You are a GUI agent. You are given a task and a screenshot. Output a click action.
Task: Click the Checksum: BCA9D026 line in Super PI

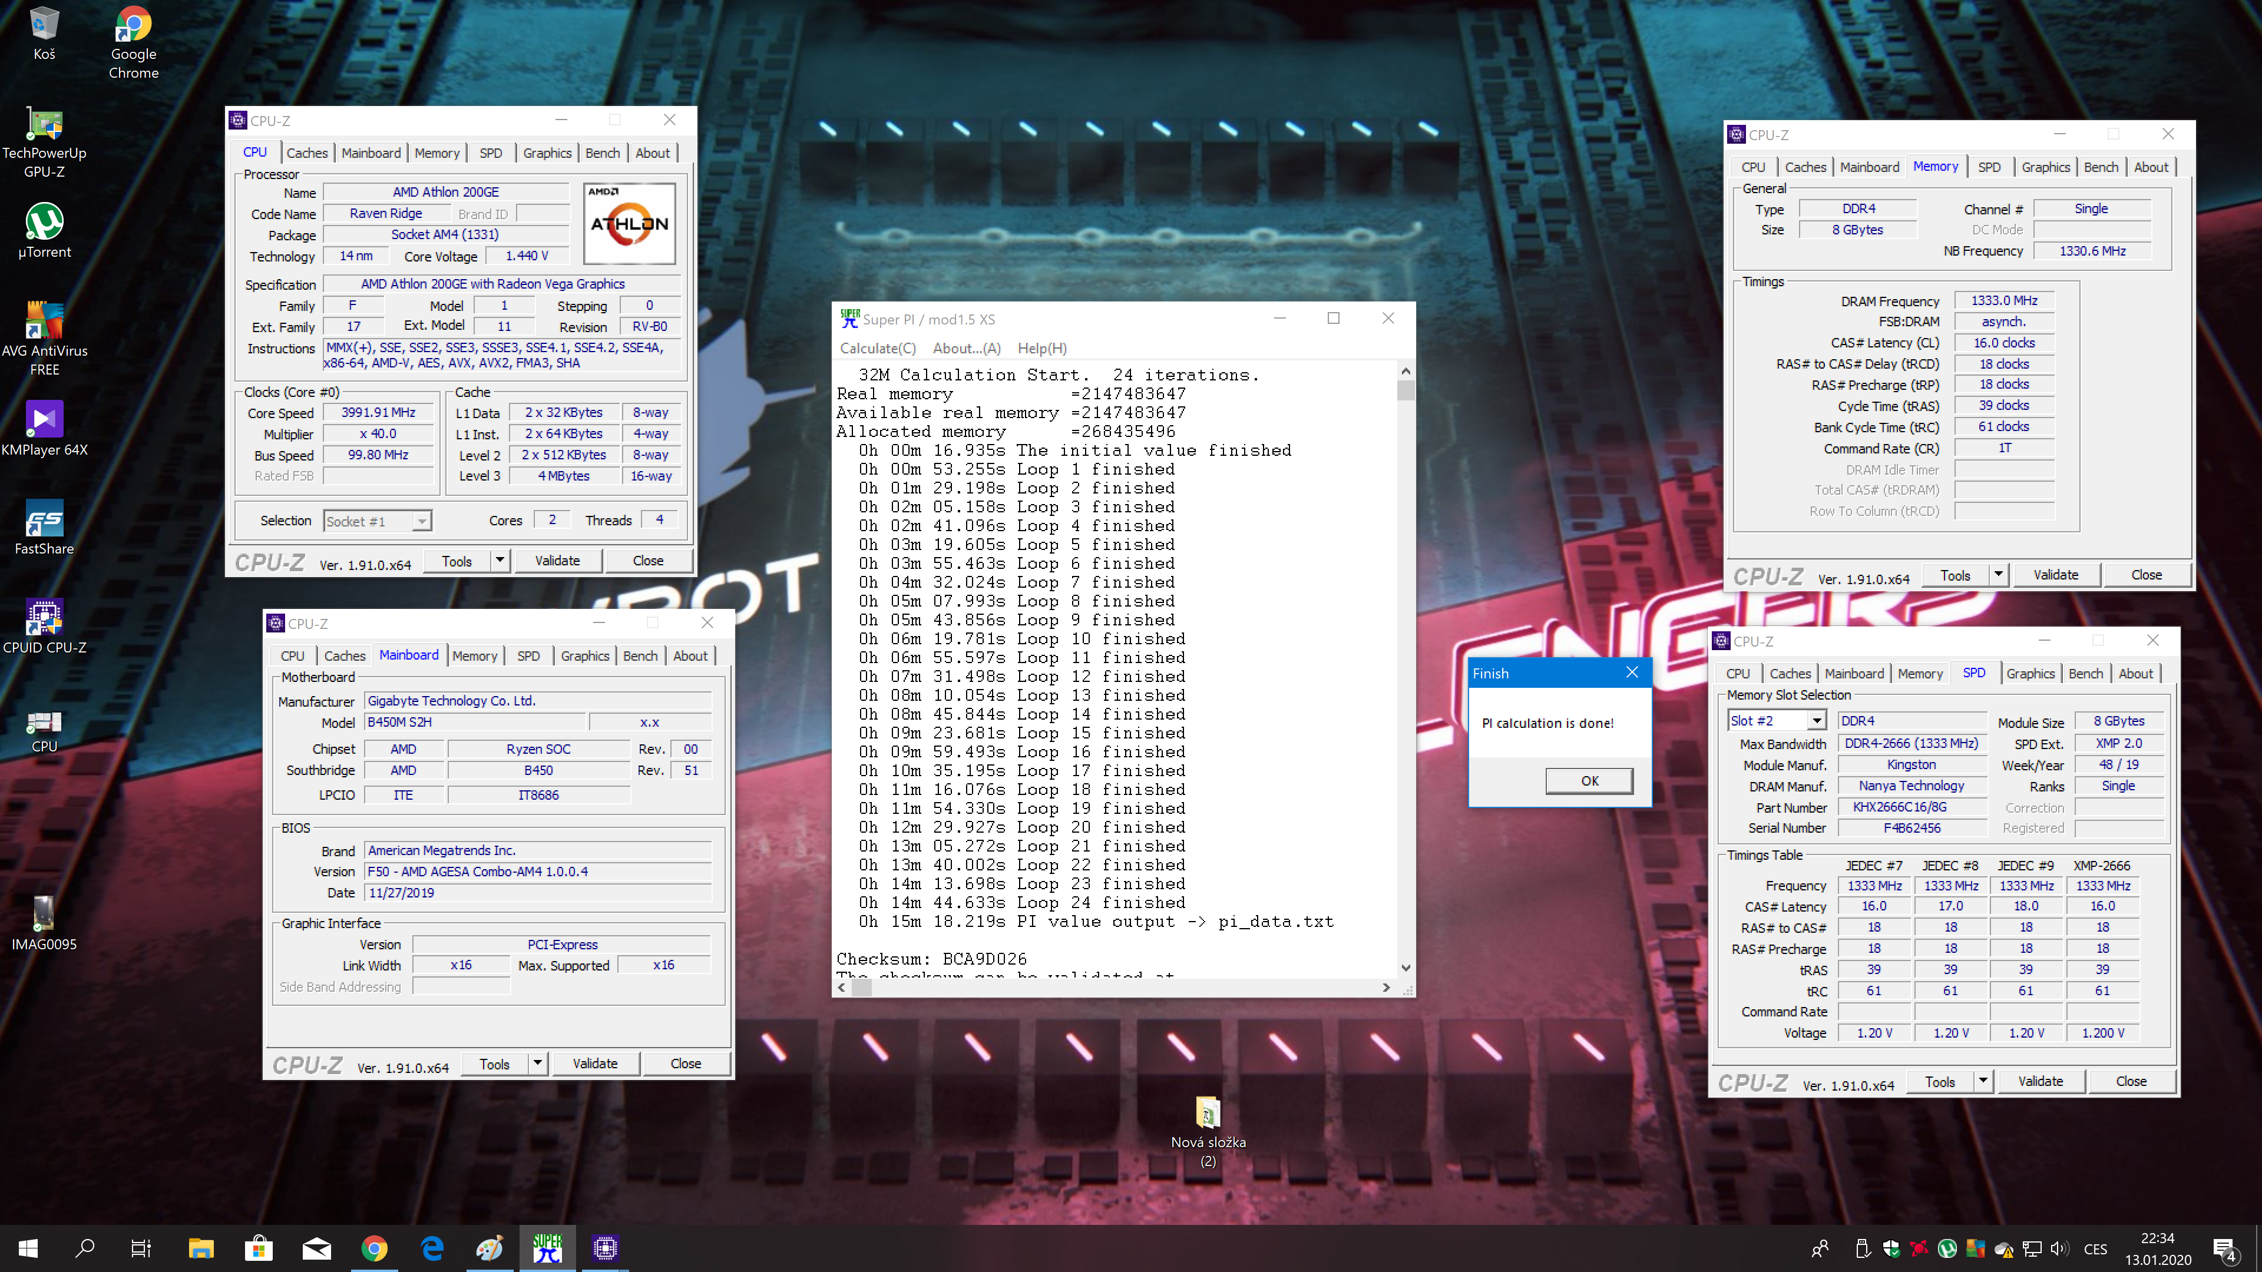pyautogui.click(x=932, y=959)
